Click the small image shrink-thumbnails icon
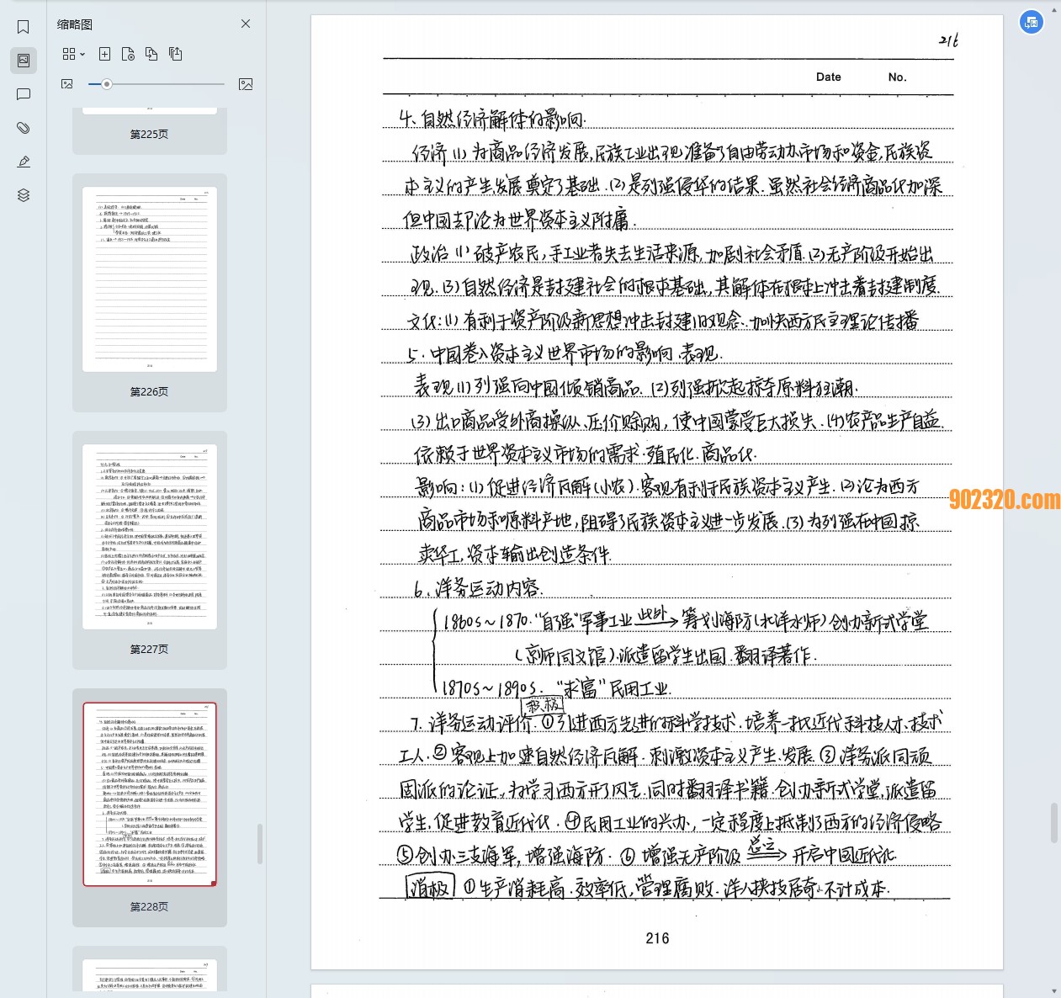The height and width of the screenshot is (998, 1061). click(67, 84)
